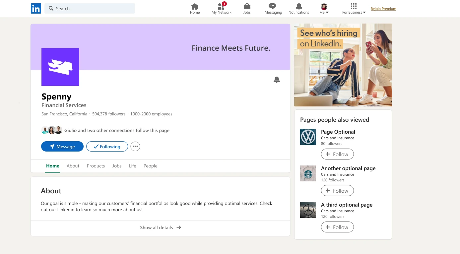Switch to the Jobs tab on page
Viewport: 460px width, 254px height.
(117, 166)
